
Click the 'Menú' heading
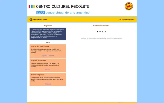click(x=48, y=43)
